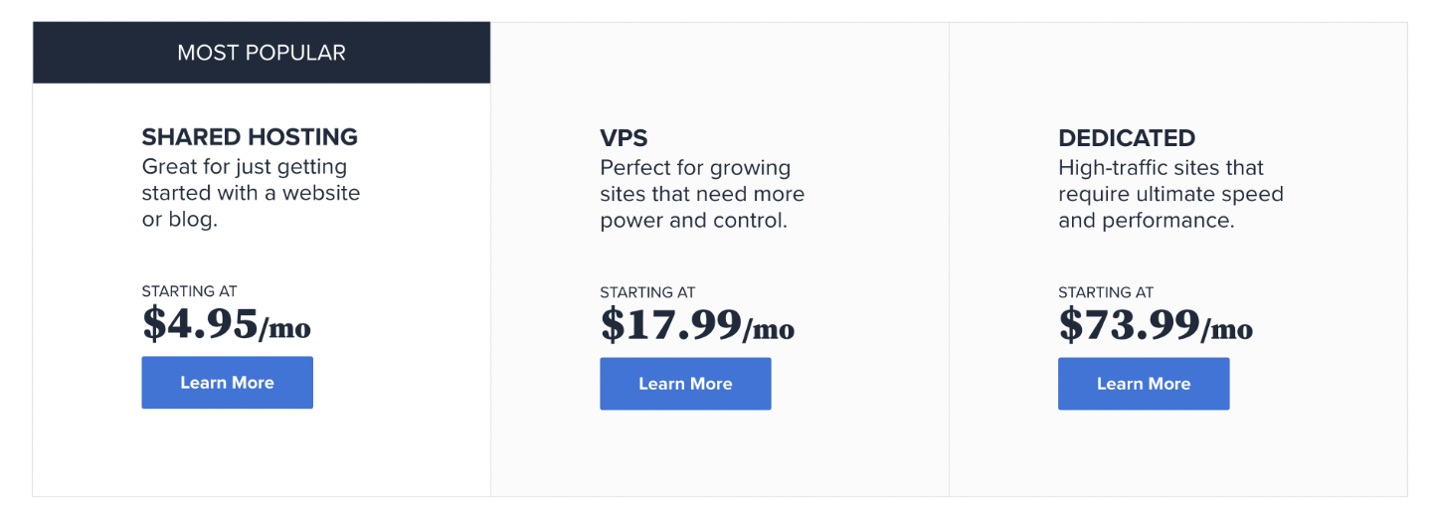1432x522 pixels.
Task: Click the /mo suffix beside $4.95
Action: tap(285, 328)
